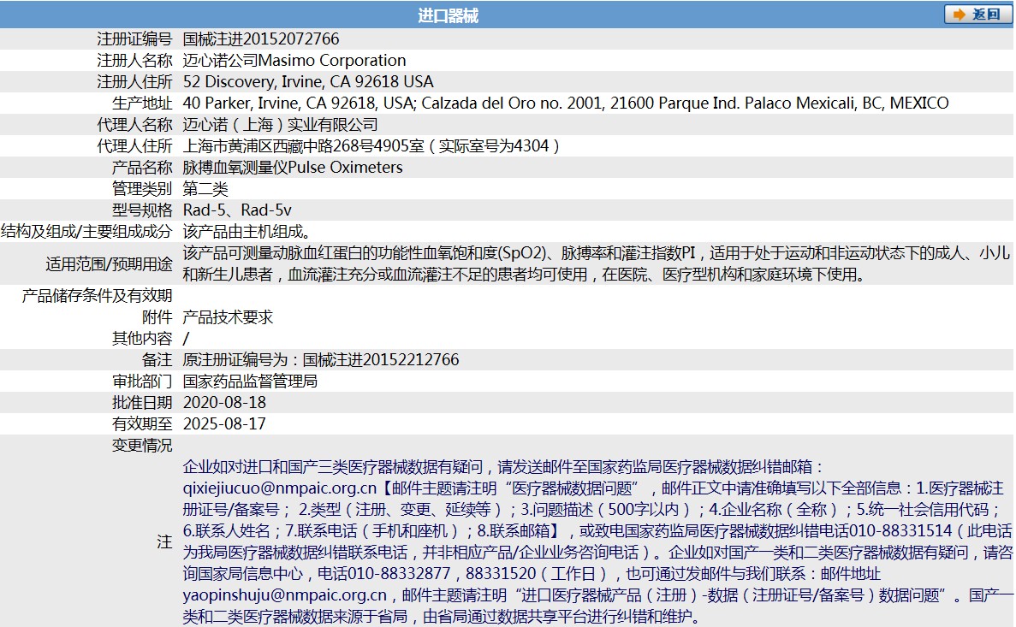This screenshot has width=1016, height=627.
Task: Click the 有效期至 label
Action: click(x=143, y=423)
